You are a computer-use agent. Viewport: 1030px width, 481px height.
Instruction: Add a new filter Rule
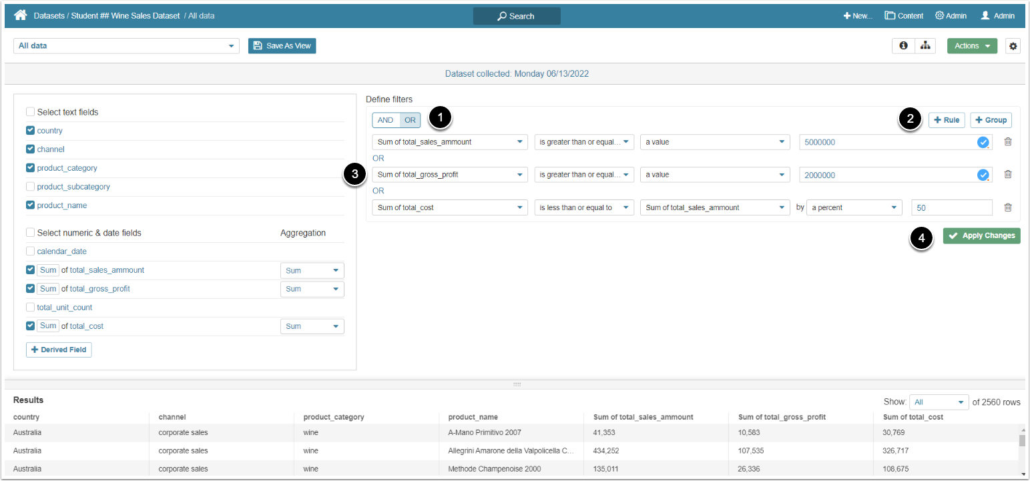coord(946,120)
